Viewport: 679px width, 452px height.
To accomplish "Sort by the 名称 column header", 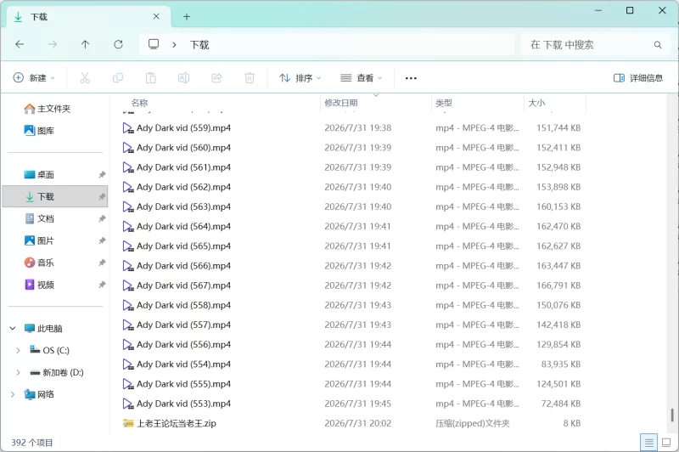I will point(139,103).
